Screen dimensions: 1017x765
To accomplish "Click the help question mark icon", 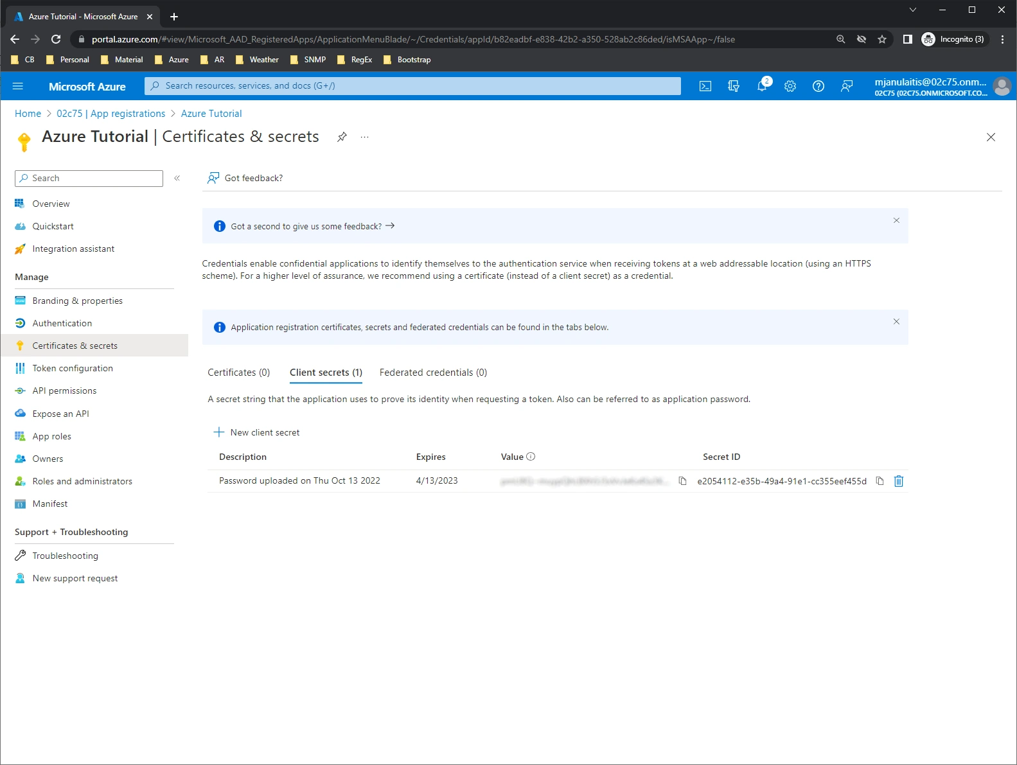I will pyautogui.click(x=818, y=86).
